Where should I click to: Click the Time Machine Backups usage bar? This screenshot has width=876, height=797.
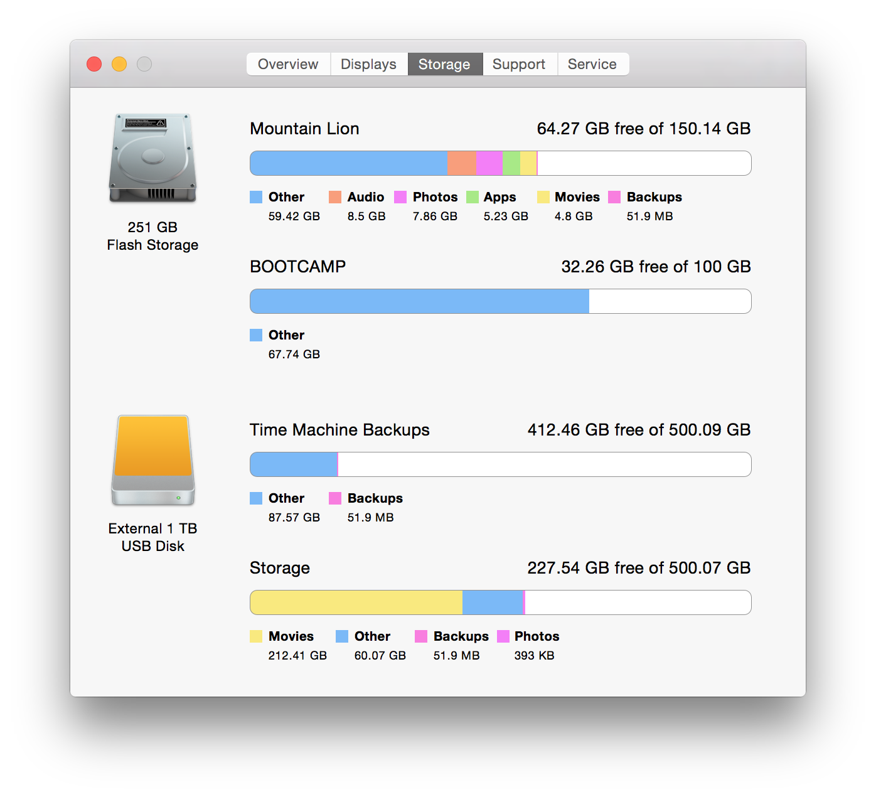[501, 464]
